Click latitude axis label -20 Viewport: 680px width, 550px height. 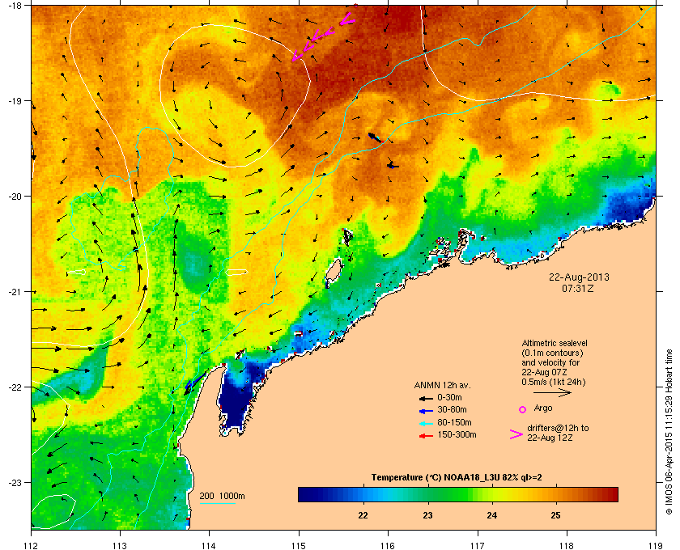15,197
